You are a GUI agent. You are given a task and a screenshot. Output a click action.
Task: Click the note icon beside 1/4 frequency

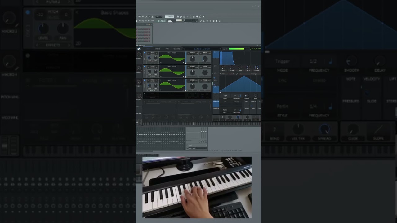[x=240, y=110]
